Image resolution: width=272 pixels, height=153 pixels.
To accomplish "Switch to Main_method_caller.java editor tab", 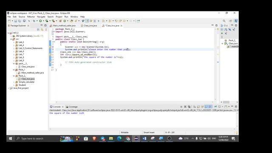I will 62,25.
